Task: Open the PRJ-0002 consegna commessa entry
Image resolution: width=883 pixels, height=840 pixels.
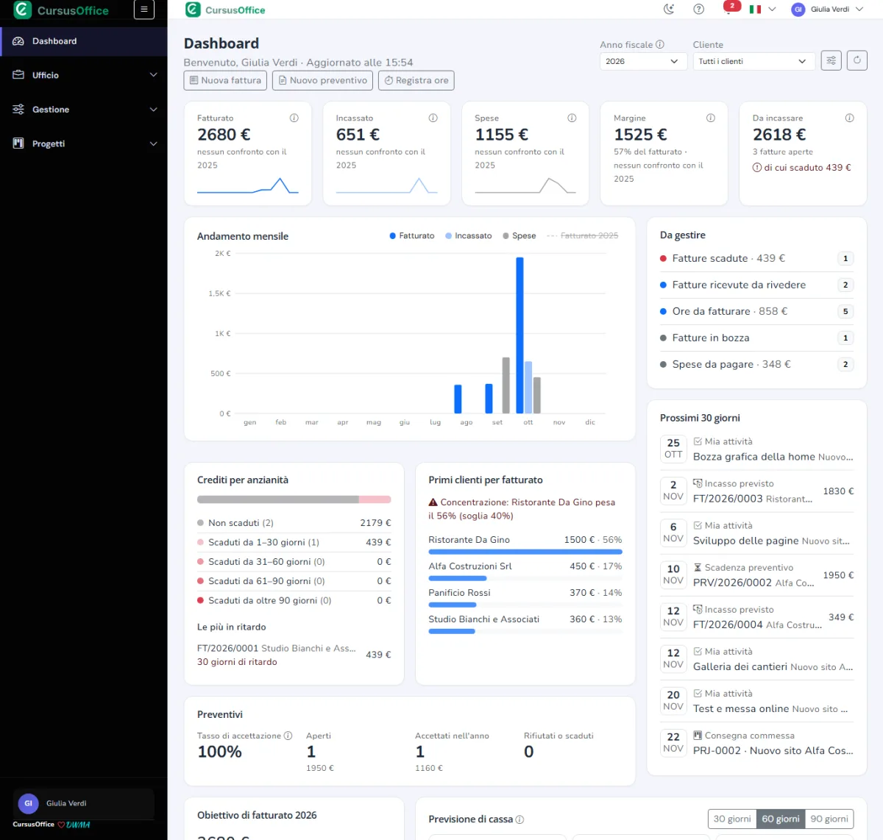Action: click(757, 742)
